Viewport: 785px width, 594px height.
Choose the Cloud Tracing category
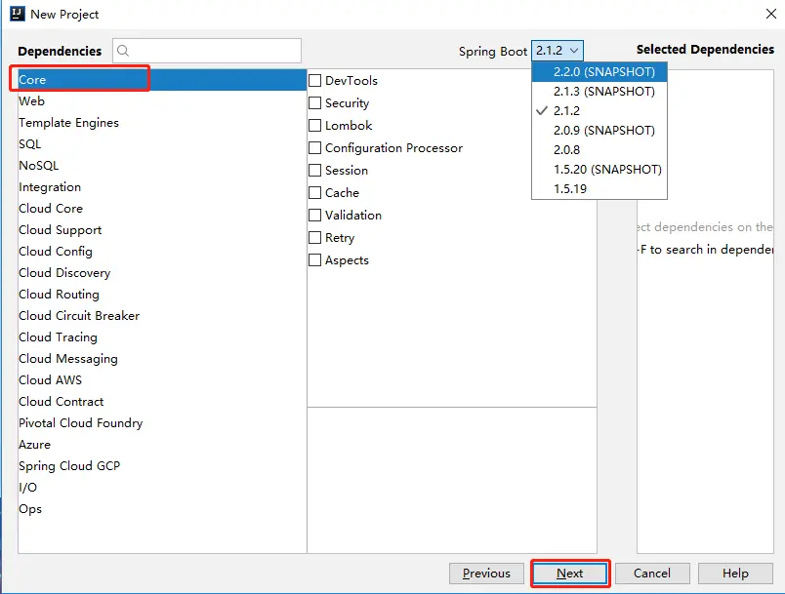pyautogui.click(x=162, y=337)
